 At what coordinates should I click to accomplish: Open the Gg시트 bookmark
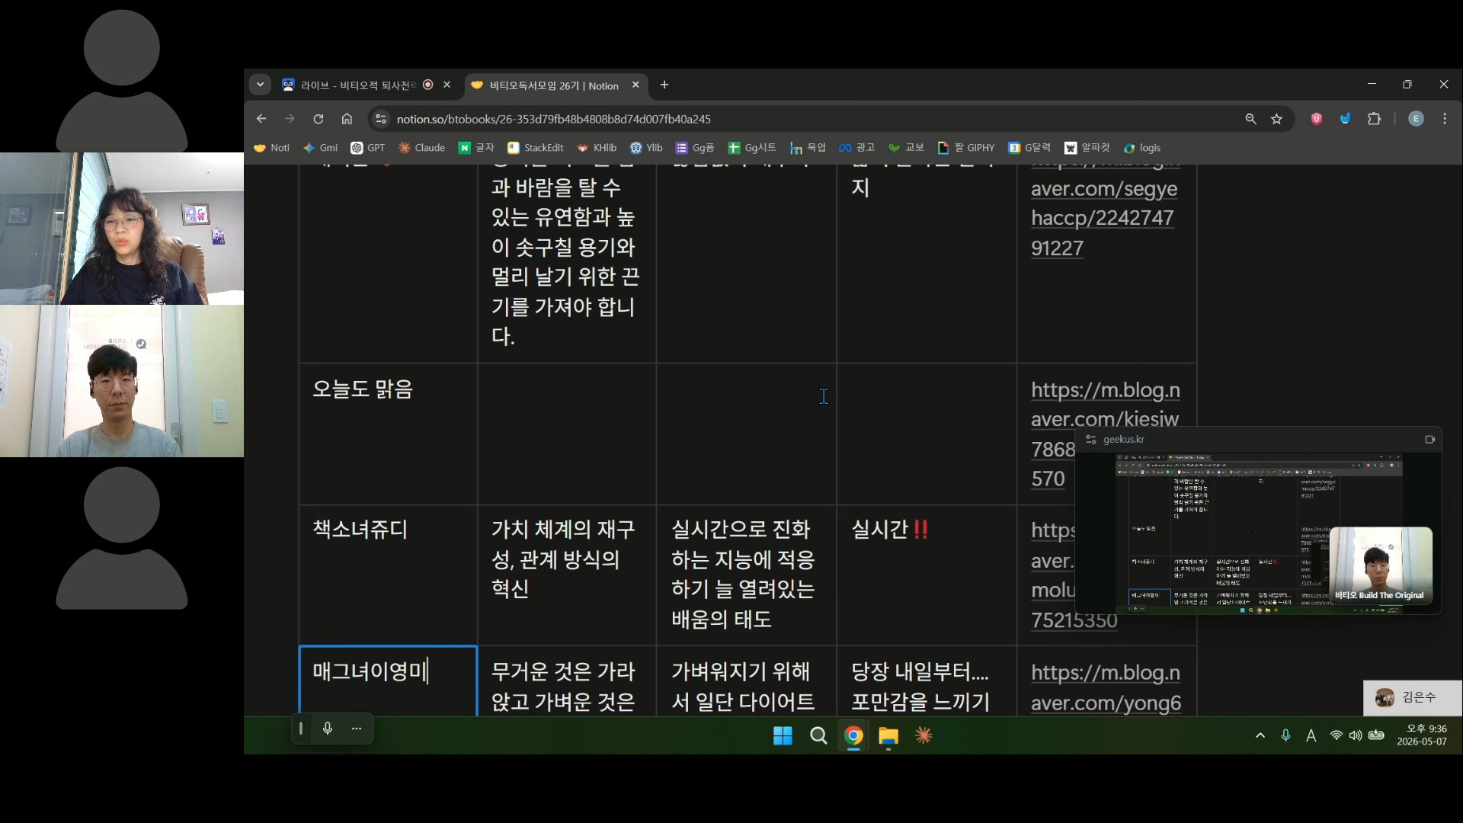(x=751, y=148)
